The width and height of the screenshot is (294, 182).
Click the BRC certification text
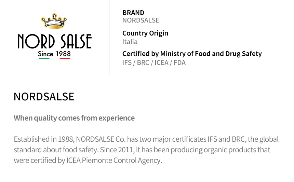[143, 62]
